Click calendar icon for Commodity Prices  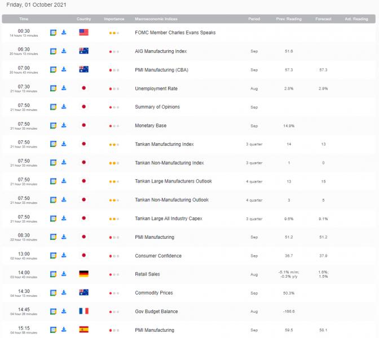pos(53,292)
